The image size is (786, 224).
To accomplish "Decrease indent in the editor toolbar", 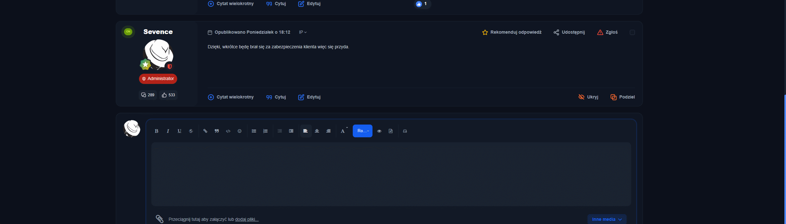I will click(x=280, y=131).
